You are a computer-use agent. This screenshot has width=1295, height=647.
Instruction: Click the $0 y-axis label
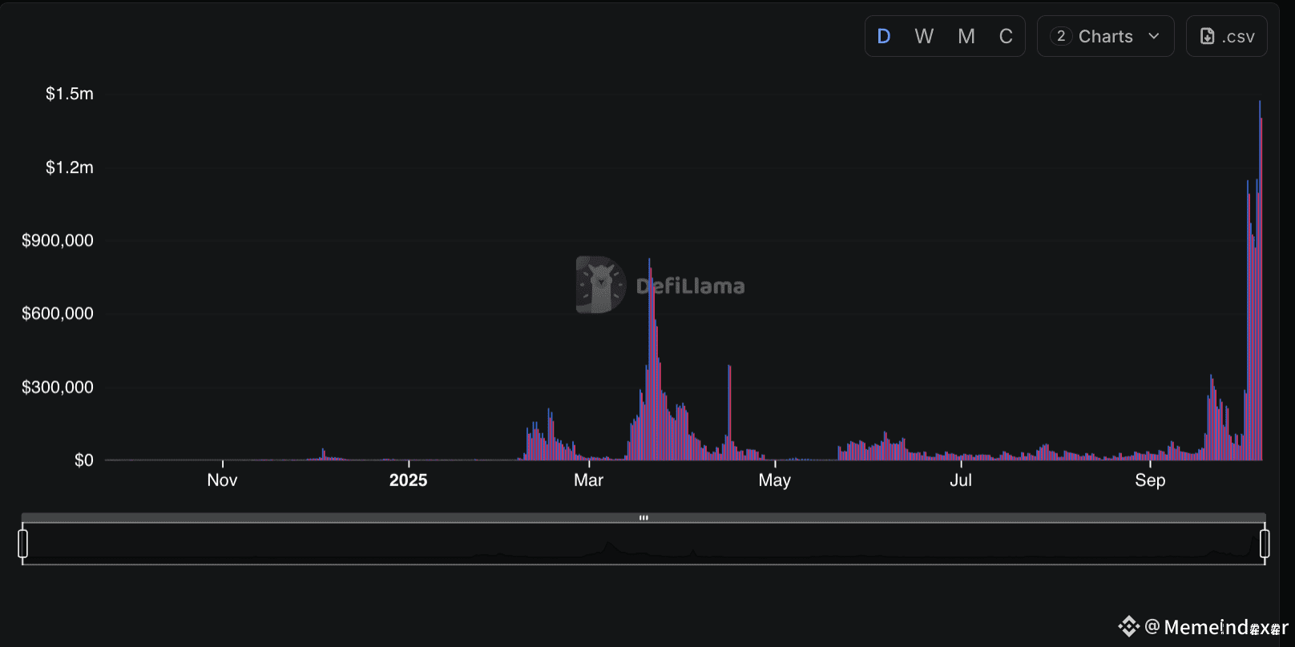(84, 460)
